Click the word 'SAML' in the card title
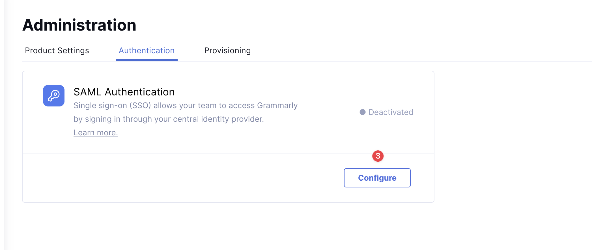This screenshot has width=592, height=250. tap(87, 92)
